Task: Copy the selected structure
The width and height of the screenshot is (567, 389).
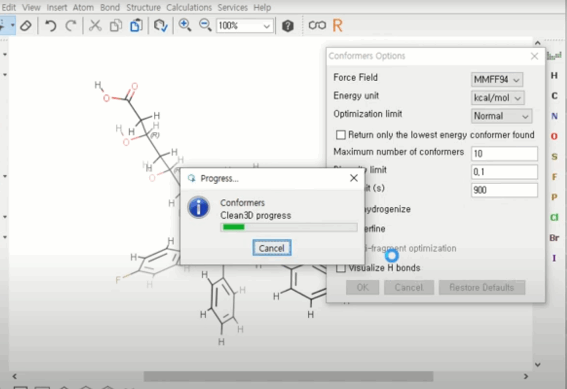Action: [116, 25]
